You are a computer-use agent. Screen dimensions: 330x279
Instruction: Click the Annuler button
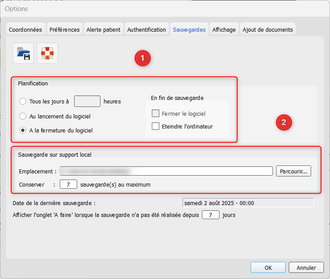point(306,268)
